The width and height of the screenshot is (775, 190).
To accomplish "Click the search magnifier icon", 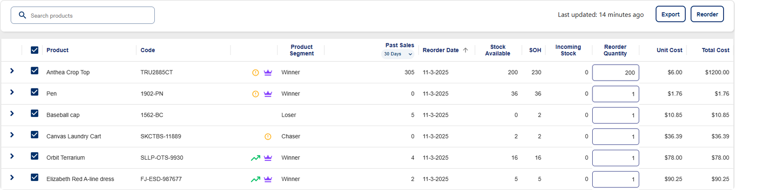I will click(23, 15).
